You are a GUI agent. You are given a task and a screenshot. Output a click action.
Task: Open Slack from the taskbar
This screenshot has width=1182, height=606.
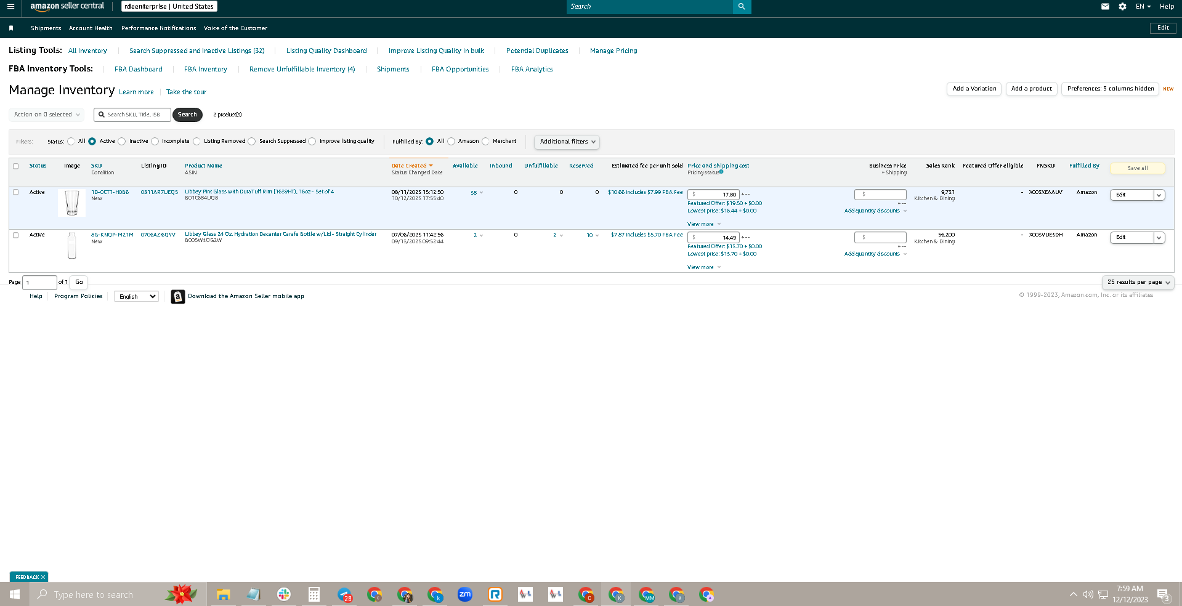(283, 594)
